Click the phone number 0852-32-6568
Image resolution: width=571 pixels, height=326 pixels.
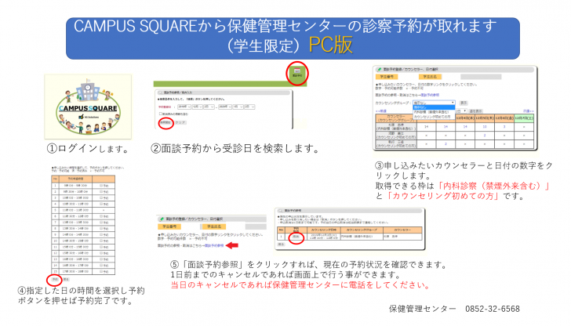click(493, 309)
